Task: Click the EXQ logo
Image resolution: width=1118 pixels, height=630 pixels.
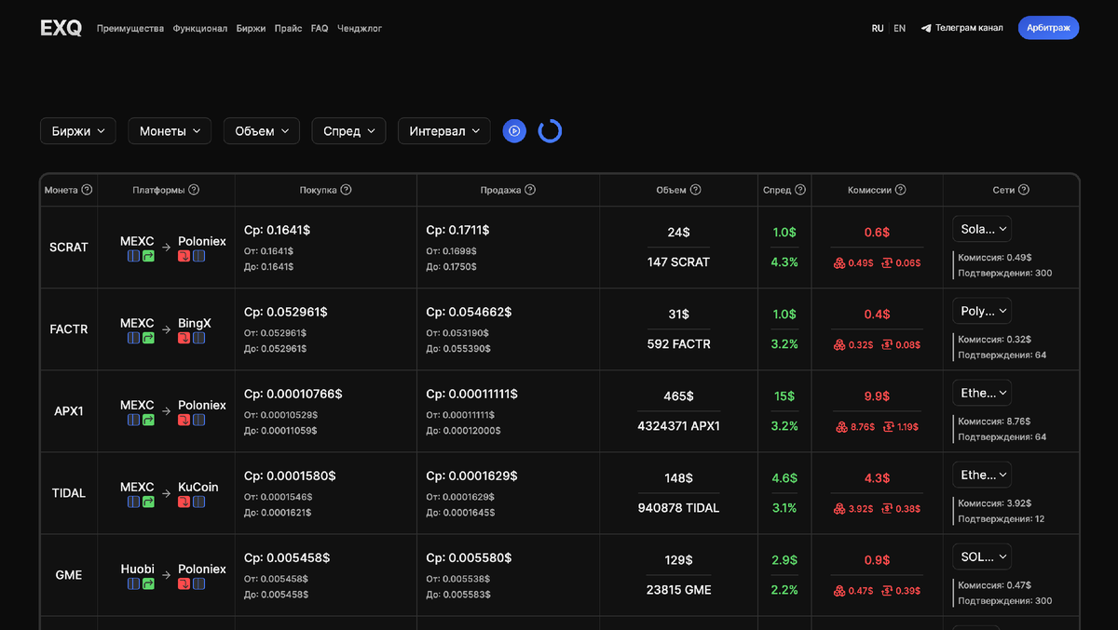Action: pyautogui.click(x=60, y=27)
